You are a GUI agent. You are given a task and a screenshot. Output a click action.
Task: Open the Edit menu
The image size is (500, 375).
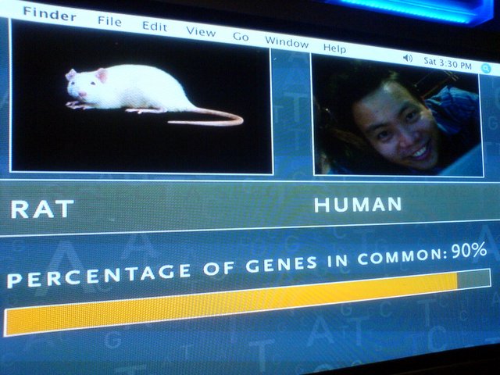pos(155,26)
